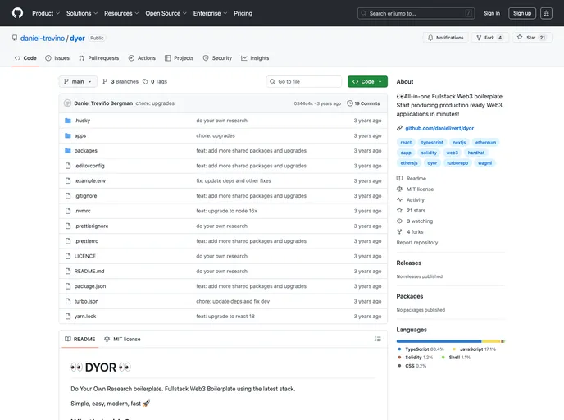Select the README tab

click(80, 339)
